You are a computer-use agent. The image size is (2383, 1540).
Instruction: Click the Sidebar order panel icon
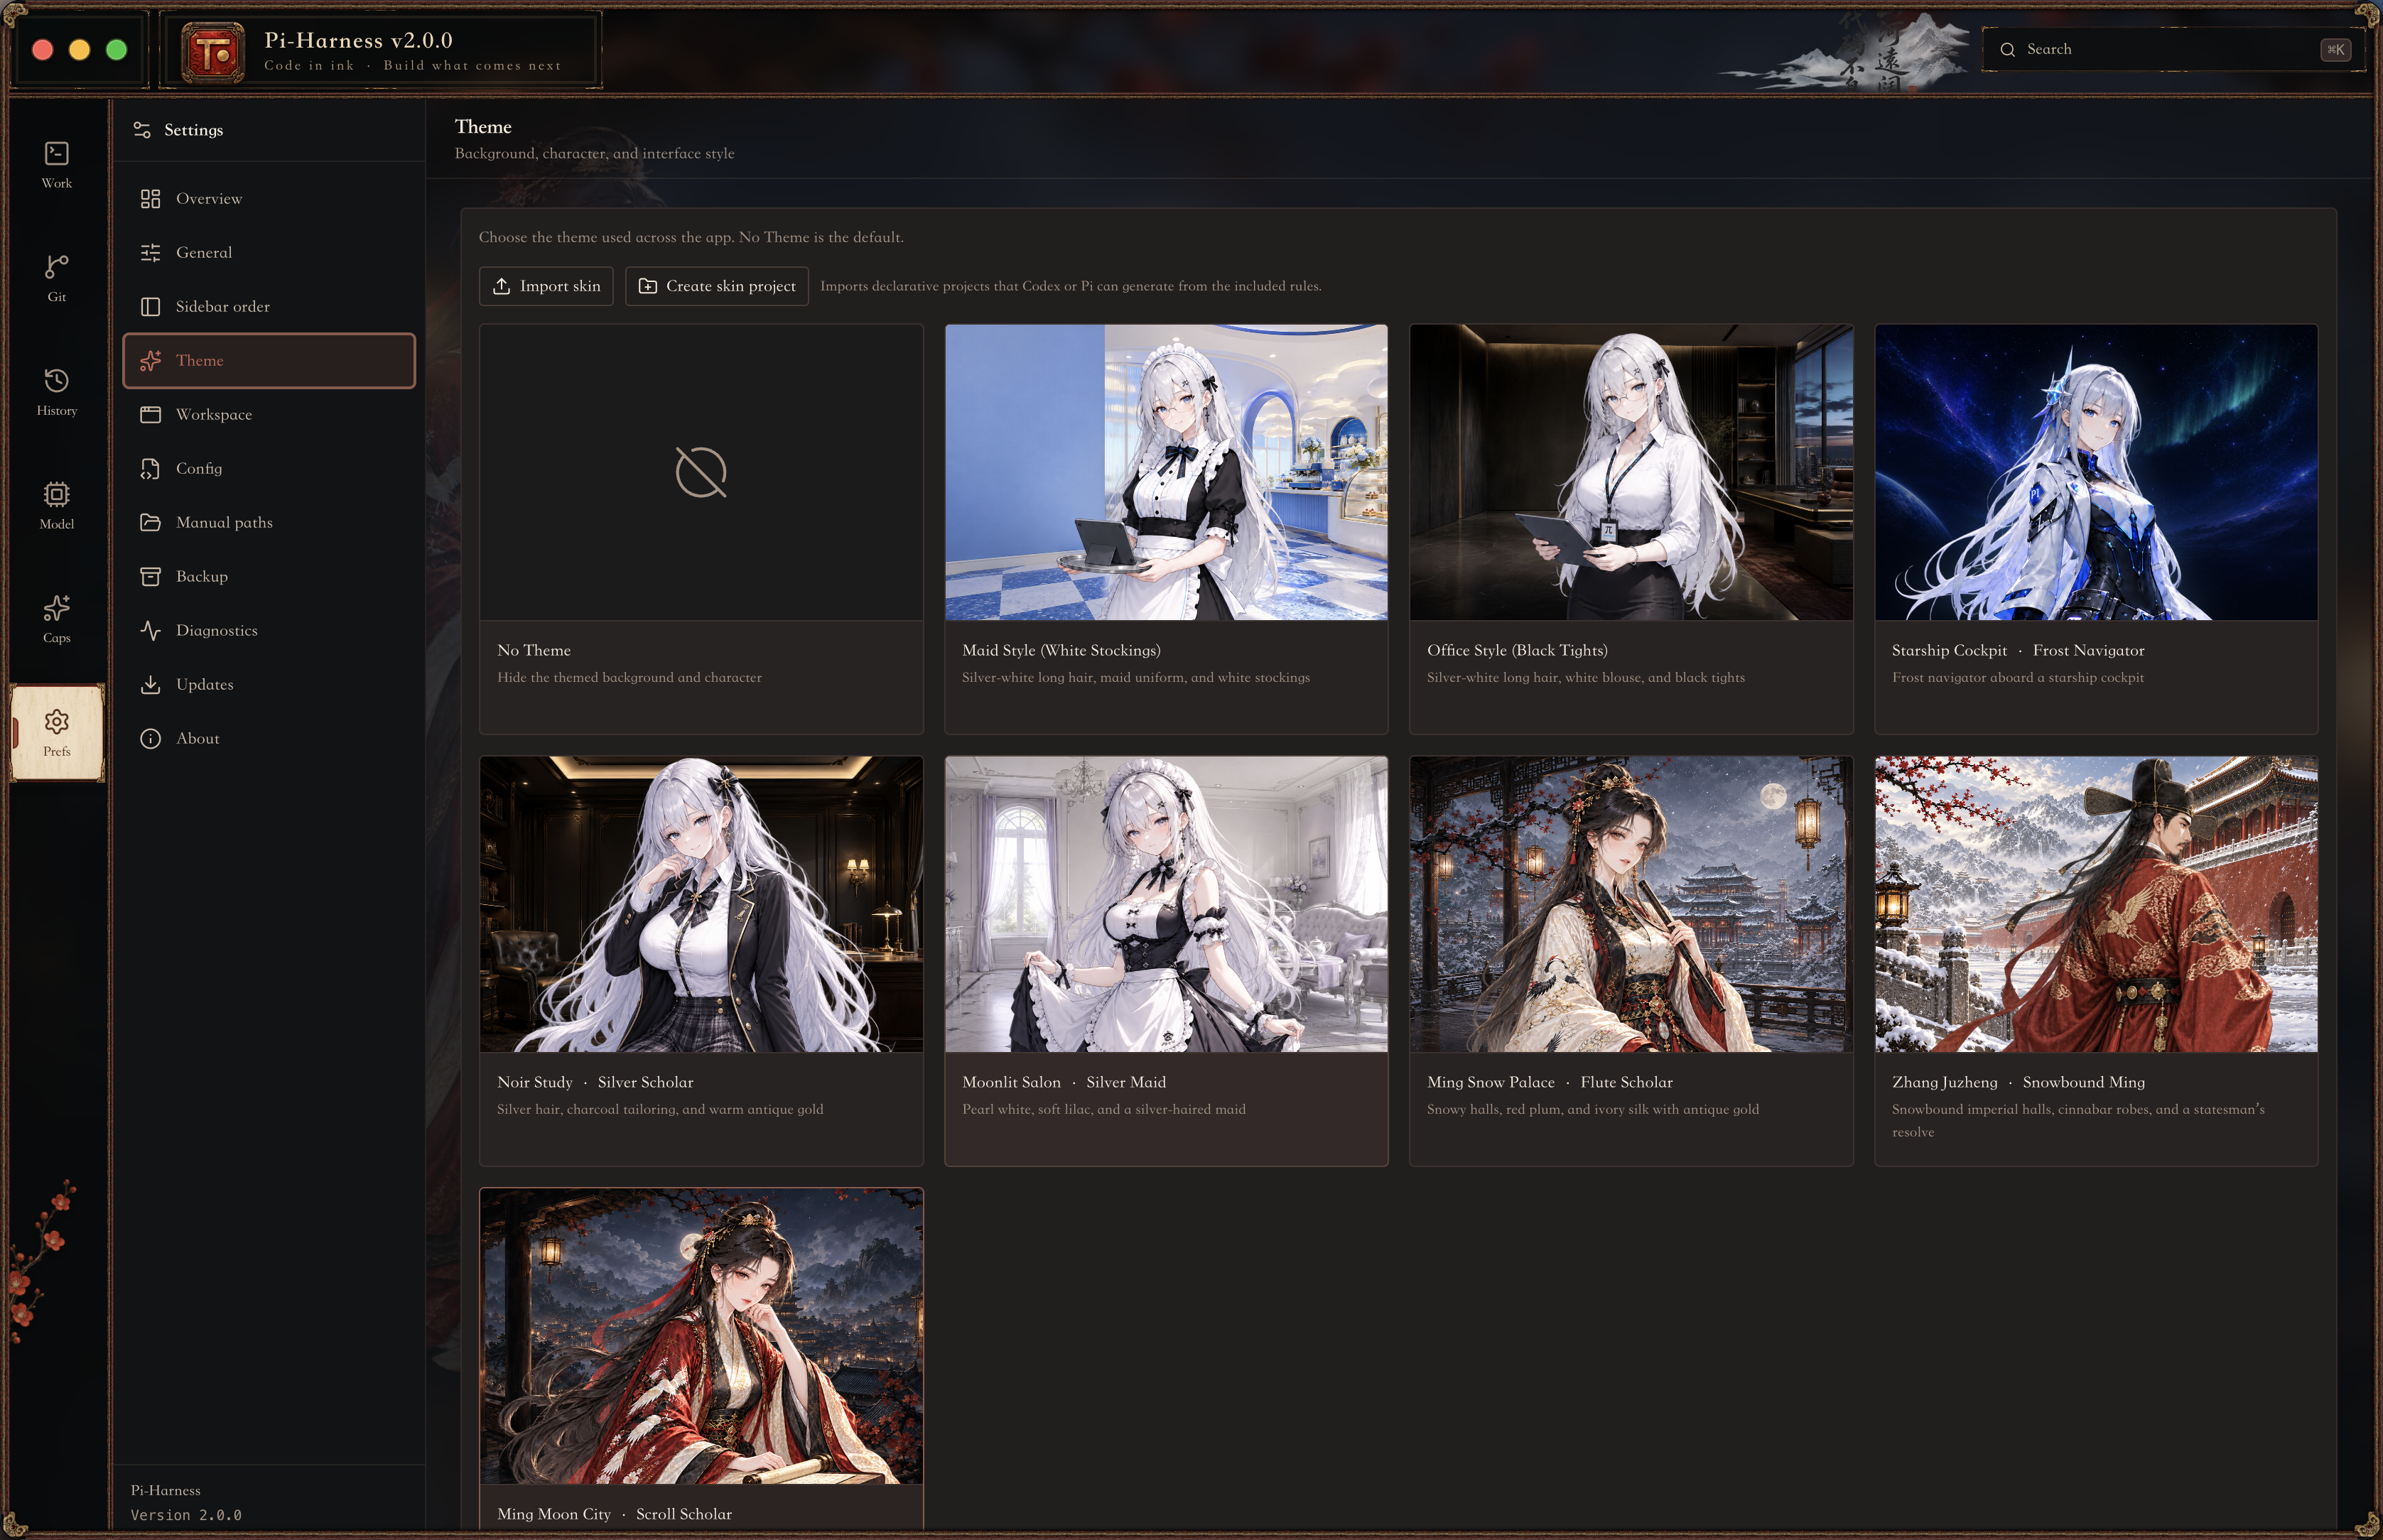click(150, 307)
